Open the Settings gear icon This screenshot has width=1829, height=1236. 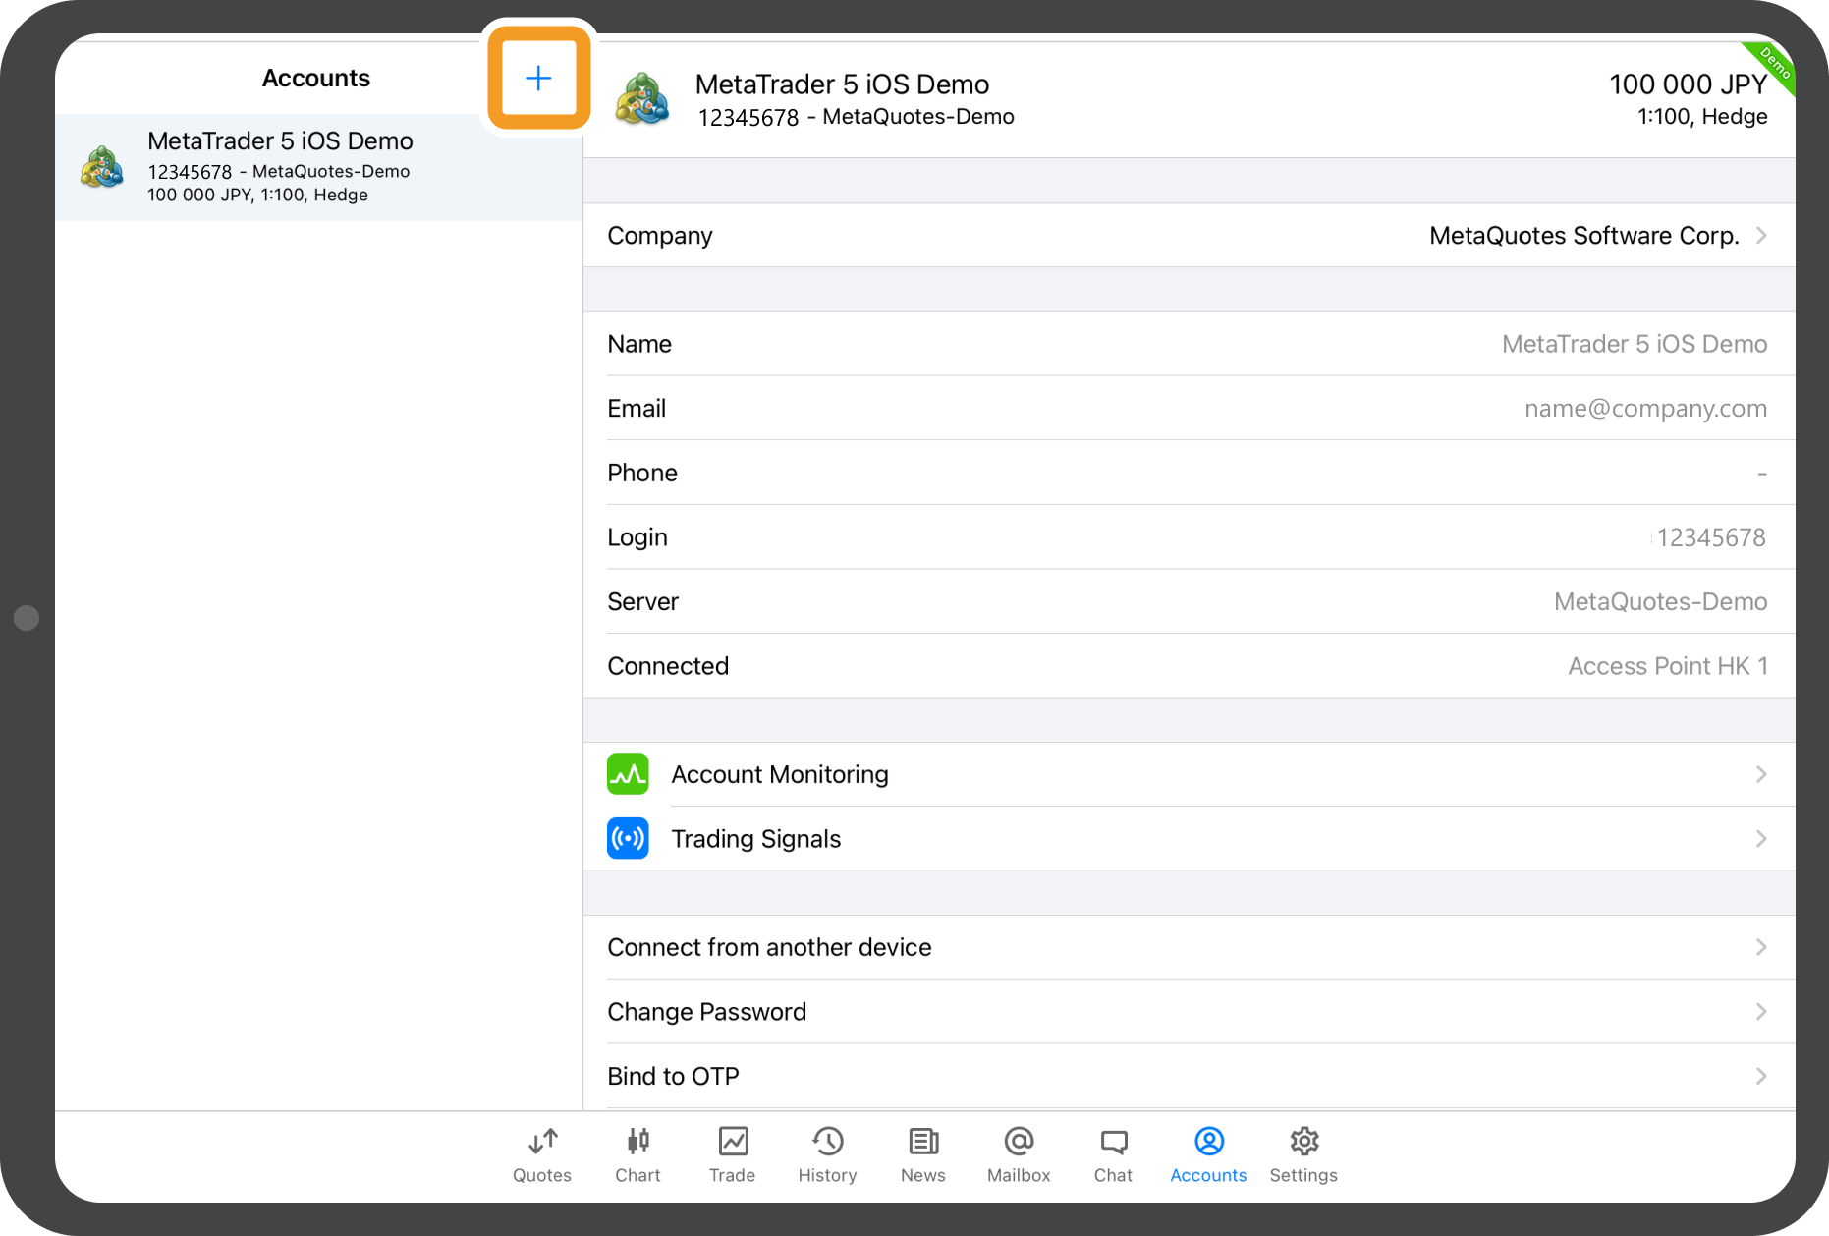tap(1303, 1142)
